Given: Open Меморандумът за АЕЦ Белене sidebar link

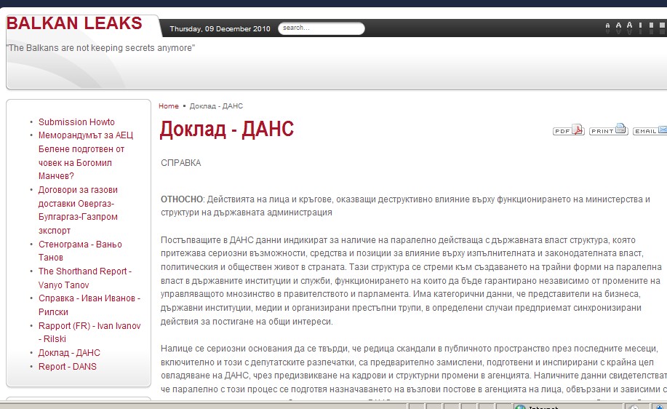Looking at the screenshot, I should (85, 155).
